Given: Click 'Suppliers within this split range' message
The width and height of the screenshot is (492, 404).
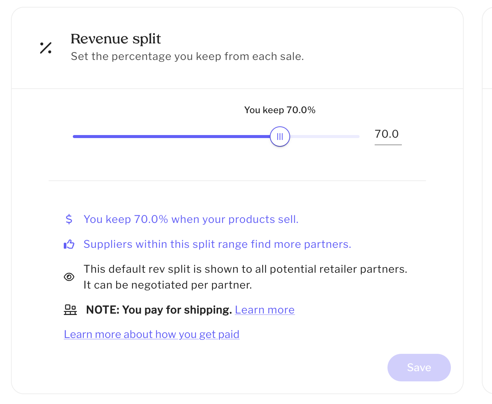Looking at the screenshot, I should click(x=217, y=244).
